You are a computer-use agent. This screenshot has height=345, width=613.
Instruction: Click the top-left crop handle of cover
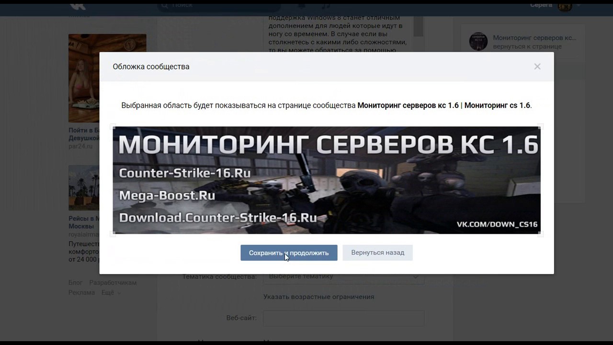(x=113, y=127)
